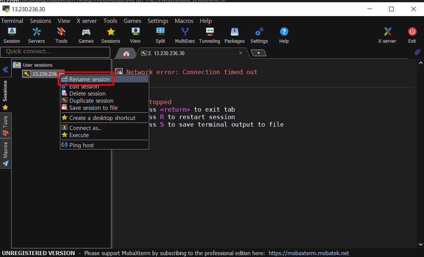The height and width of the screenshot is (257, 424).
Task: Open the View toolbar button
Action: click(x=135, y=36)
